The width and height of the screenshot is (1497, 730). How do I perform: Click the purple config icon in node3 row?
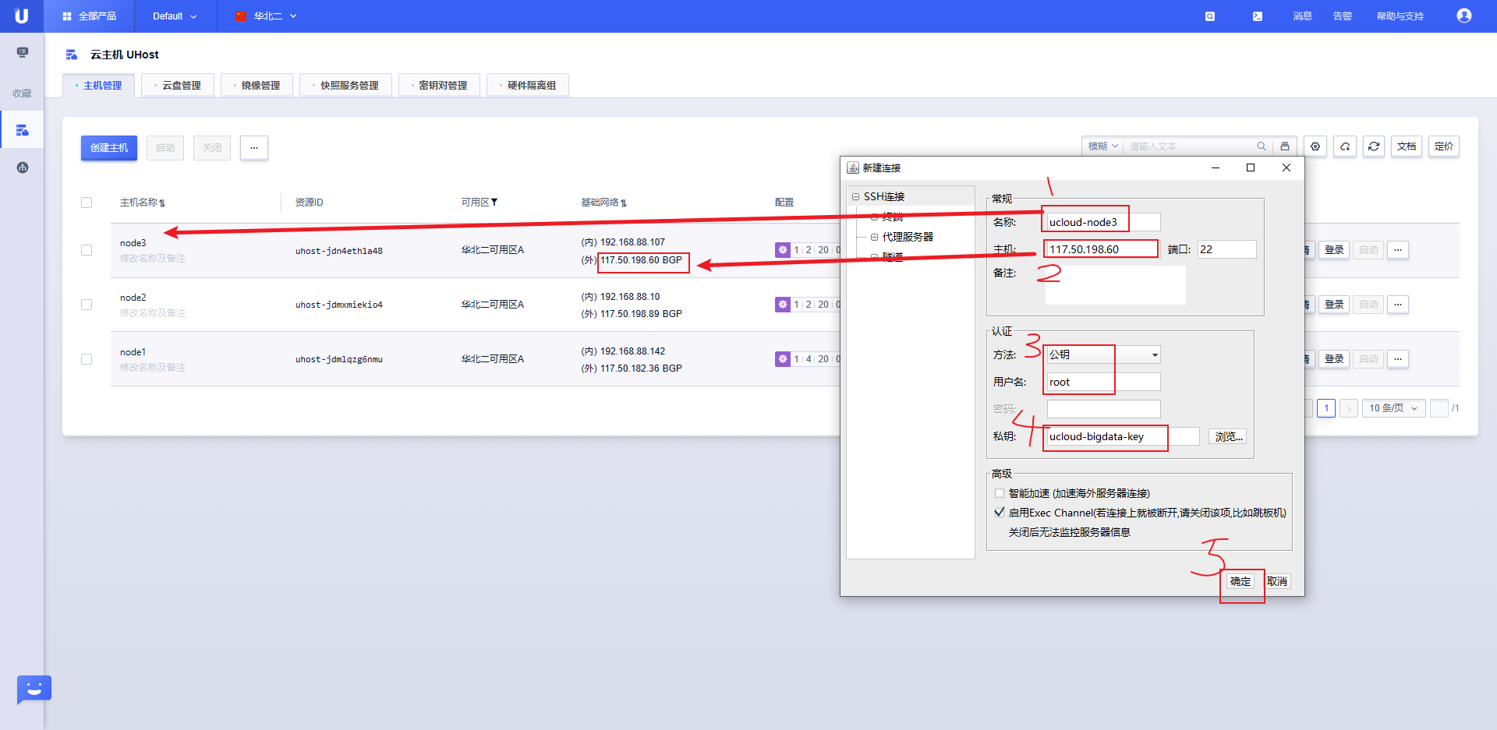tap(783, 250)
